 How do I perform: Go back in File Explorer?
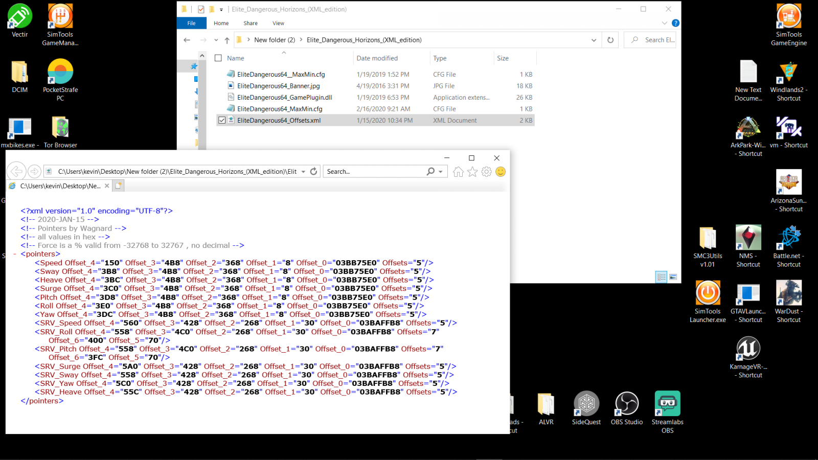pos(187,40)
